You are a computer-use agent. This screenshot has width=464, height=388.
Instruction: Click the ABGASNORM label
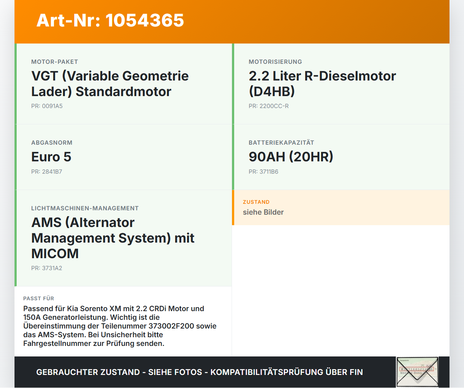pyautogui.click(x=52, y=143)
